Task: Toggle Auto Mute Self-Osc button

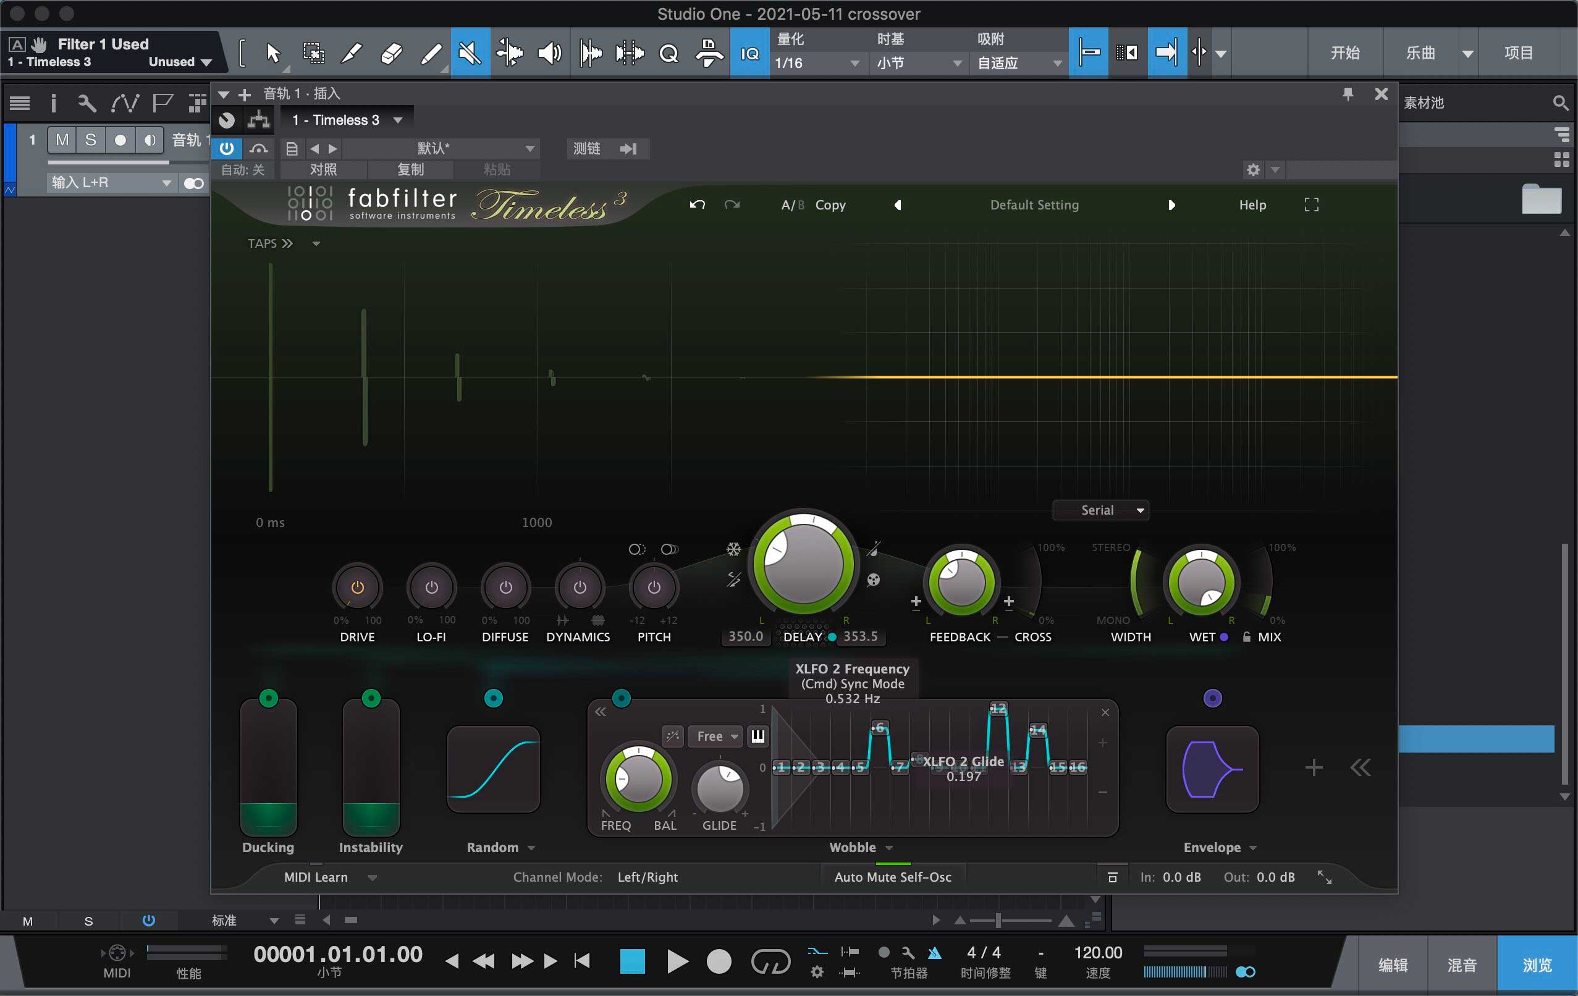Action: tap(893, 877)
